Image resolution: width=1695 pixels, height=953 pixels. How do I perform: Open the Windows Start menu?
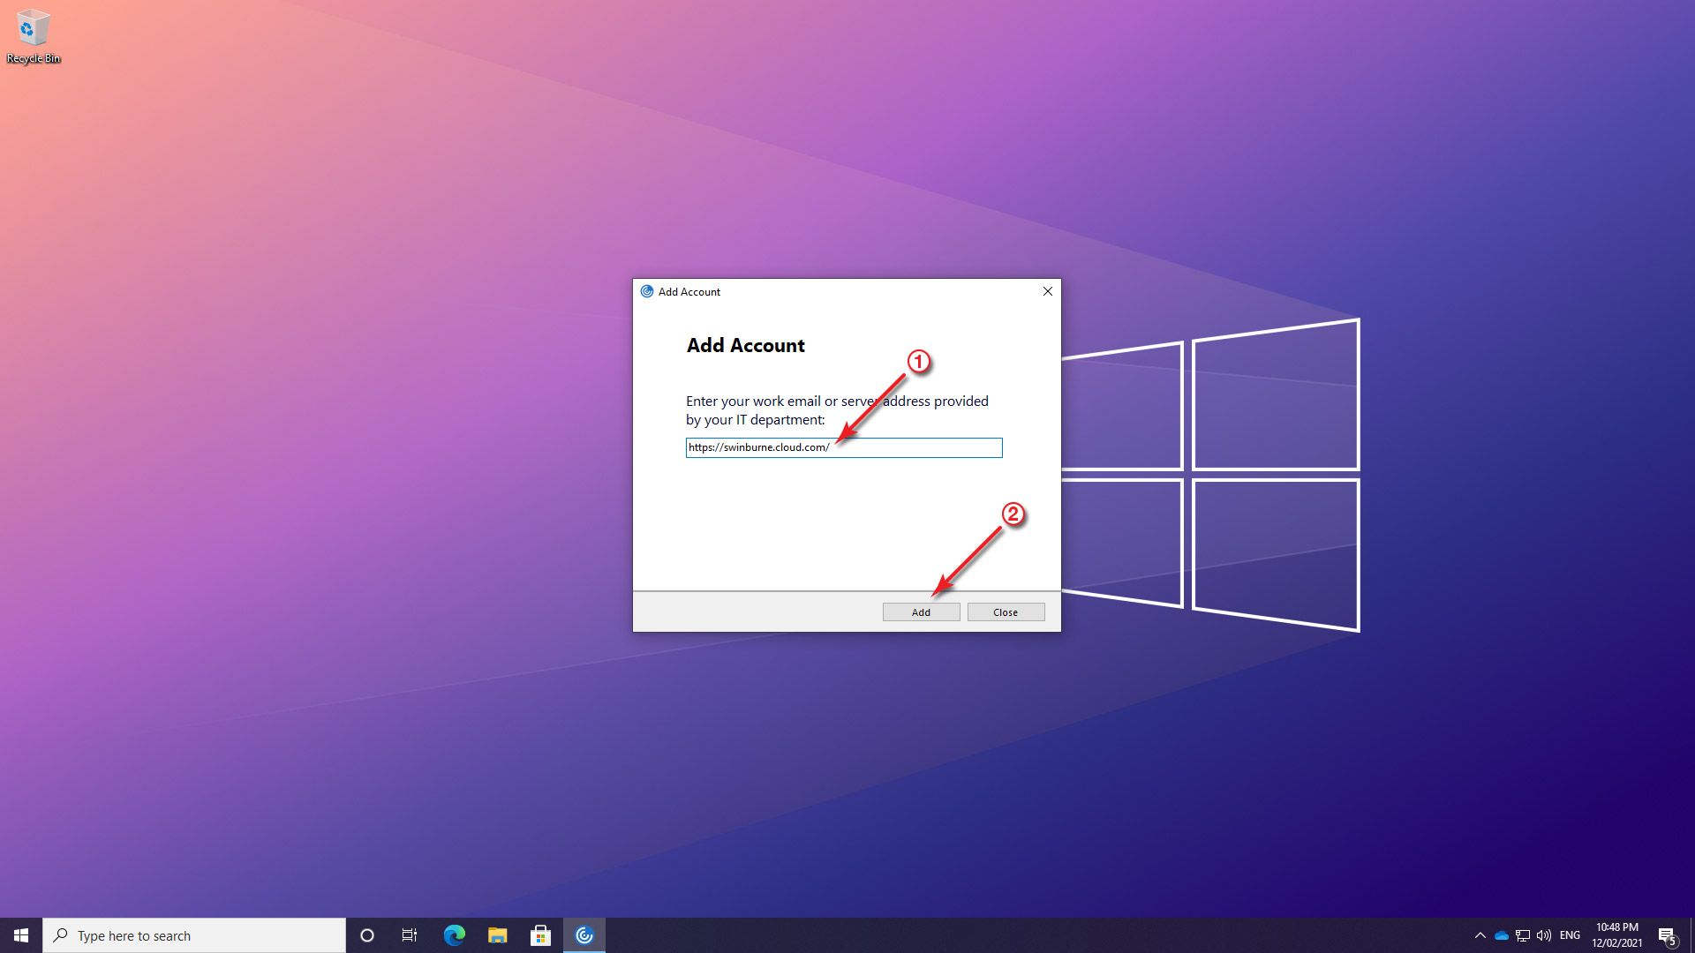[21, 935]
